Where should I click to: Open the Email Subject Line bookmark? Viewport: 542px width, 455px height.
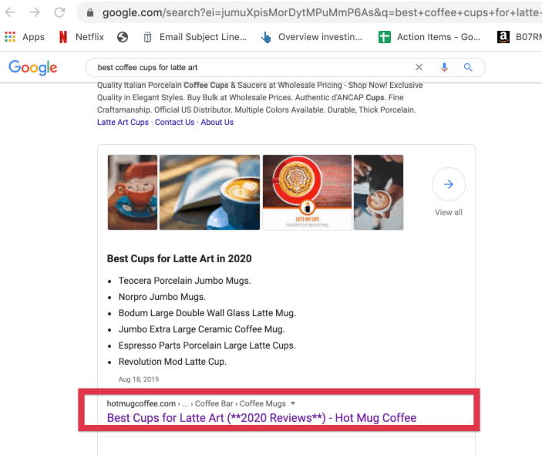coord(195,37)
